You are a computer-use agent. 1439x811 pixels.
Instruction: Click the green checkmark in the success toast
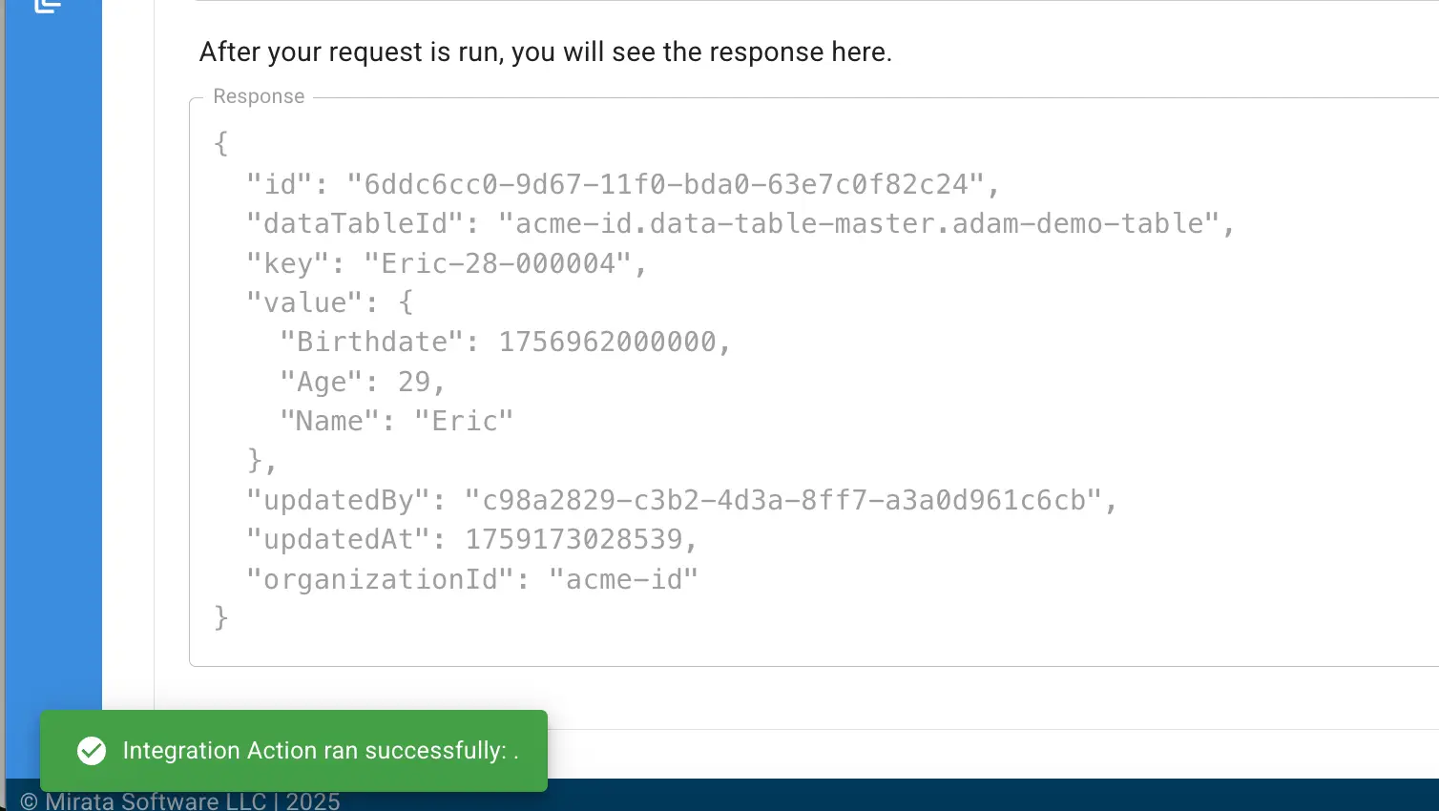(92, 751)
